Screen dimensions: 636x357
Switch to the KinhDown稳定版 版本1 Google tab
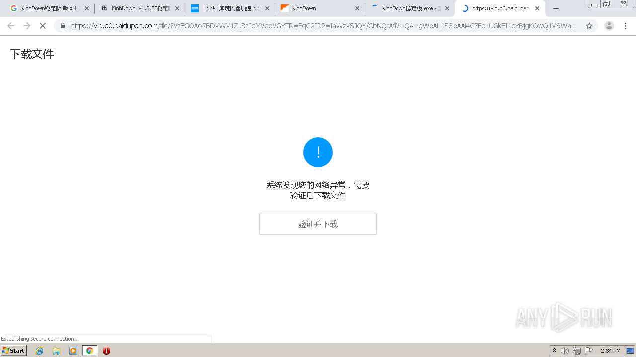50,8
